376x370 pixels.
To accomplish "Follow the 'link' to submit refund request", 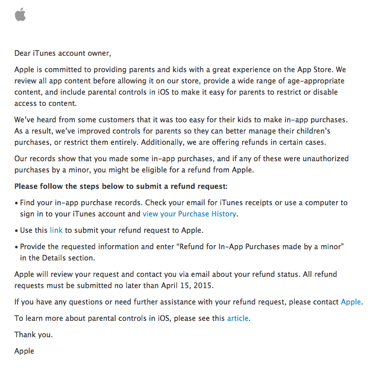I will click(x=56, y=230).
